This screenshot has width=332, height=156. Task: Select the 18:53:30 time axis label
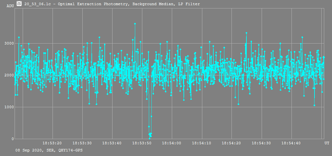82,143
